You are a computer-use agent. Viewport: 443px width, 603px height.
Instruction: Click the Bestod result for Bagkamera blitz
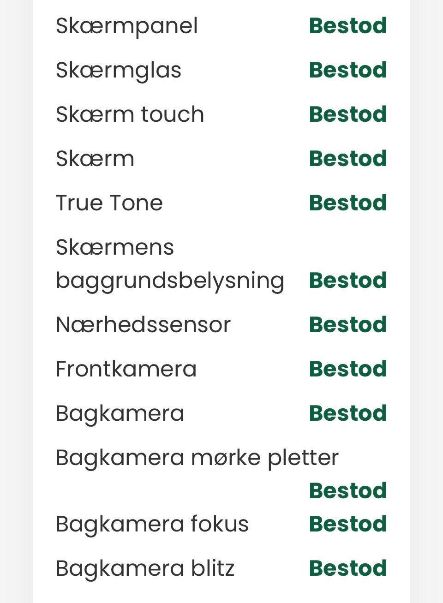(348, 568)
